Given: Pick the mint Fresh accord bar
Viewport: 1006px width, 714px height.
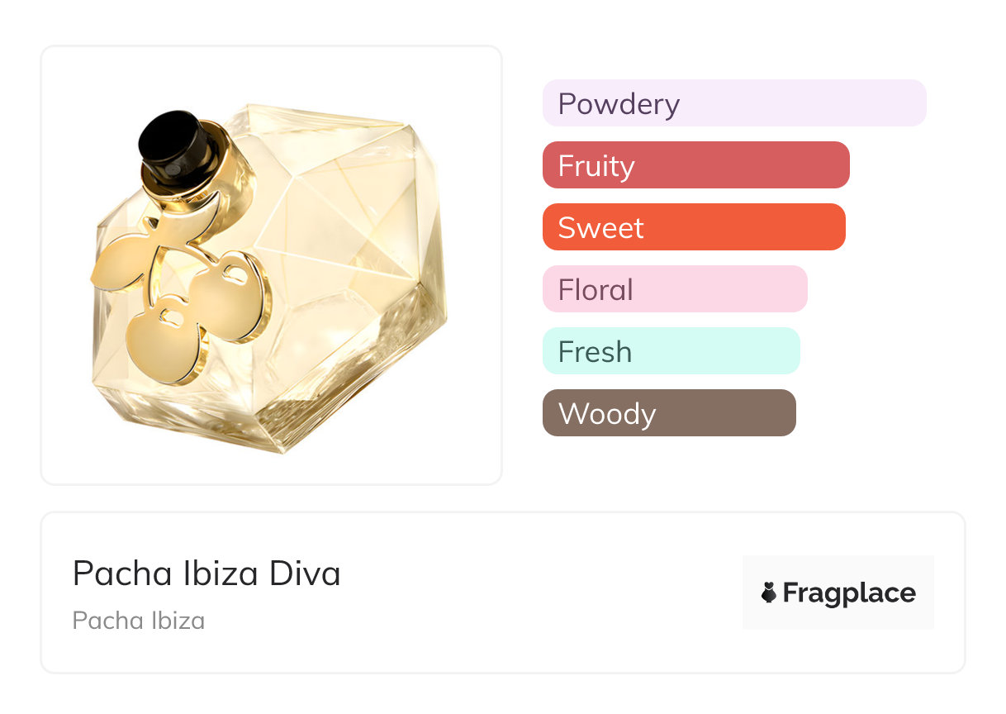Looking at the screenshot, I should pyautogui.click(x=671, y=351).
